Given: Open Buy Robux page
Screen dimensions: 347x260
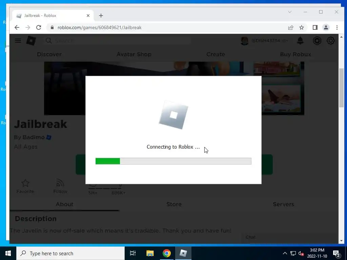Looking at the screenshot, I should [295, 54].
